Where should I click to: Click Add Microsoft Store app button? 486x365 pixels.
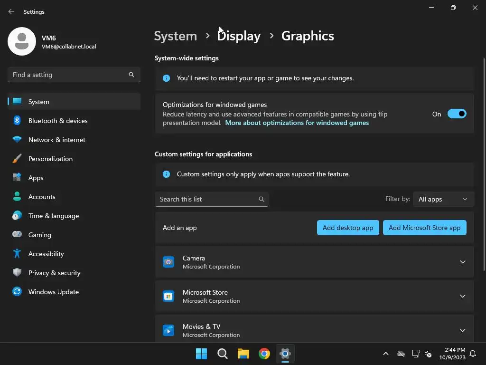(x=424, y=228)
